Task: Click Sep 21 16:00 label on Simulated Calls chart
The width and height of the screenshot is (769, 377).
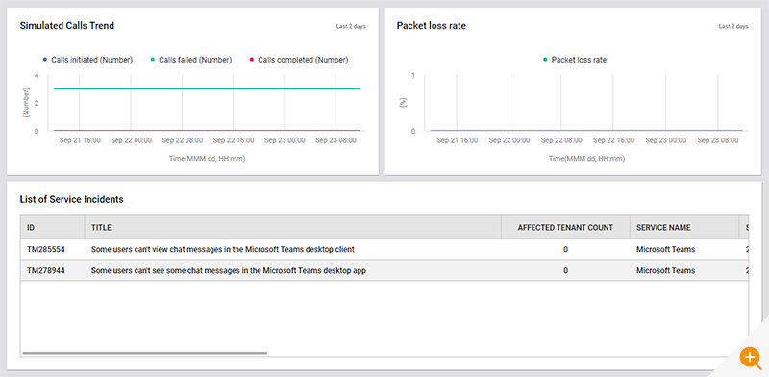Action: (80, 140)
